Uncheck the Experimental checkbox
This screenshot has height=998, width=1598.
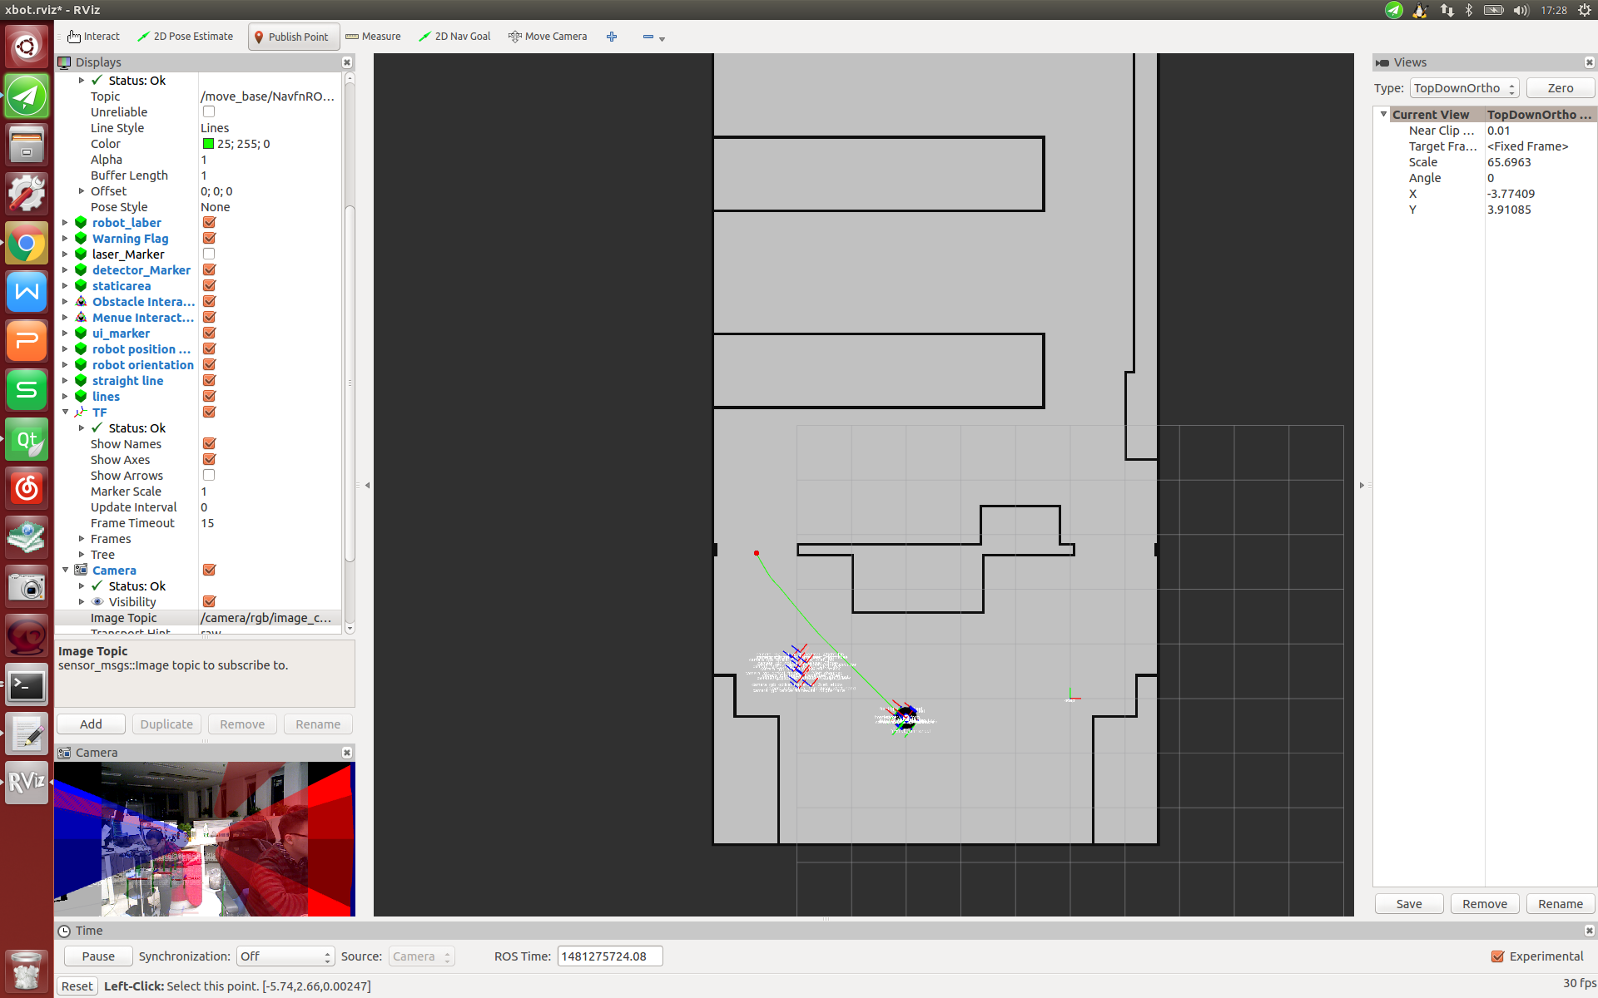click(1497, 956)
